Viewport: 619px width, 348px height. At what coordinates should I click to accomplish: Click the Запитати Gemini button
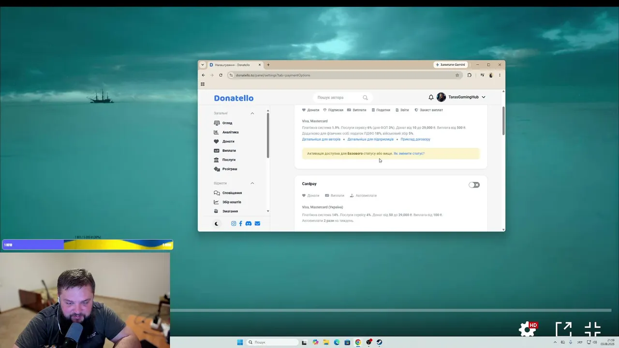pyautogui.click(x=451, y=65)
